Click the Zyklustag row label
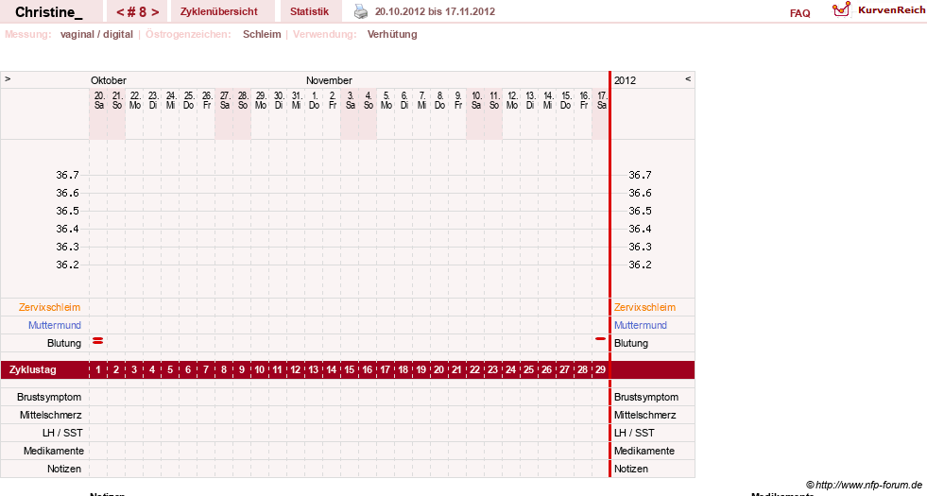 [32, 370]
